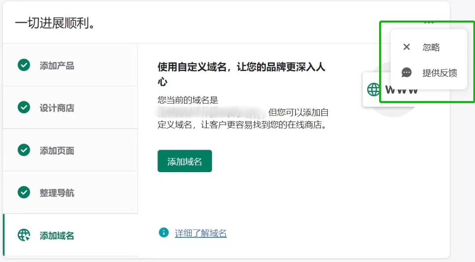Click the speech bubble icon beside 提供反馈
The height and width of the screenshot is (262, 475).
406,73
